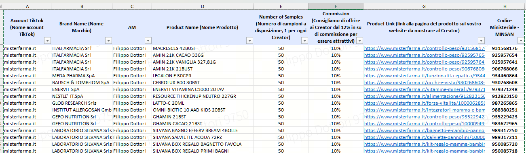Open the Product Name filter dropdown
The height and width of the screenshot is (153, 526).
click(x=250, y=40)
